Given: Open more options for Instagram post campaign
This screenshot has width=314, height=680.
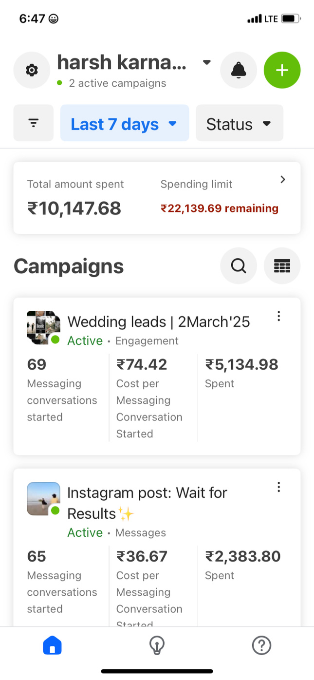Looking at the screenshot, I should tap(278, 487).
